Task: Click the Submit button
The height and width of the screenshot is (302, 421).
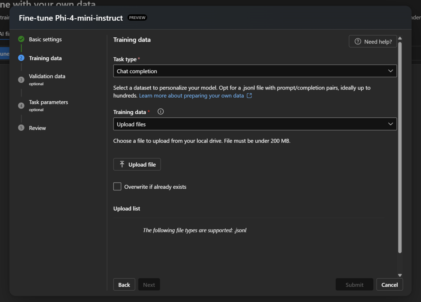Action: pos(354,284)
